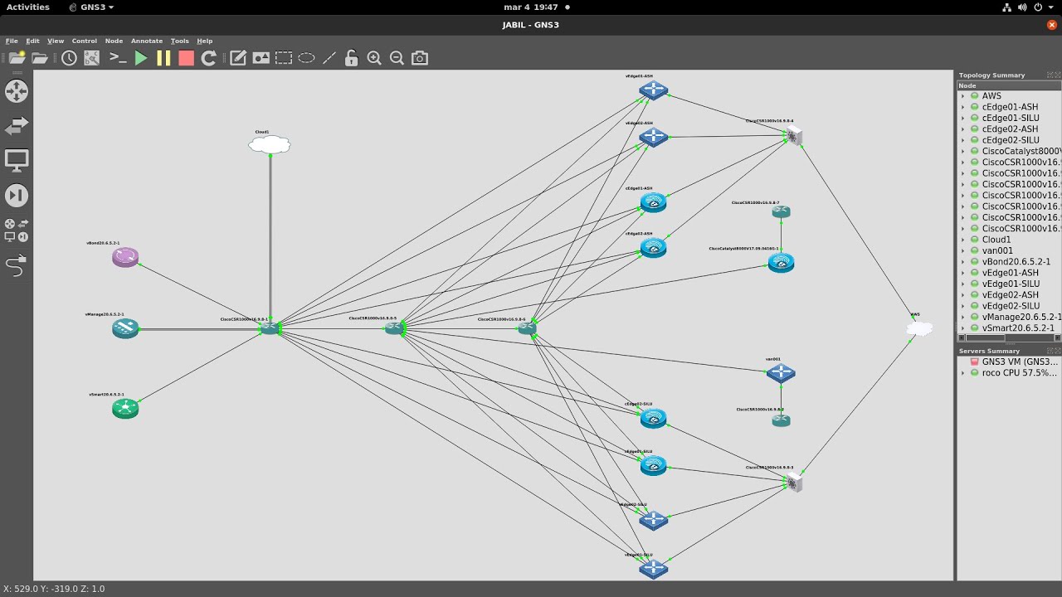Expand vBond20.6.5.2-1 tree row arrow
The image size is (1062, 597).
tap(963, 262)
